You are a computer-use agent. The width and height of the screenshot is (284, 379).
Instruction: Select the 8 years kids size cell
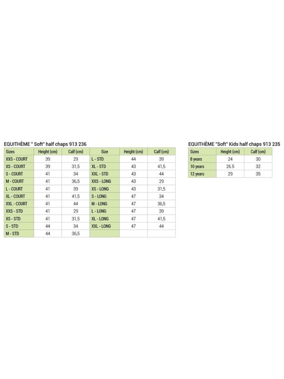tap(202, 159)
